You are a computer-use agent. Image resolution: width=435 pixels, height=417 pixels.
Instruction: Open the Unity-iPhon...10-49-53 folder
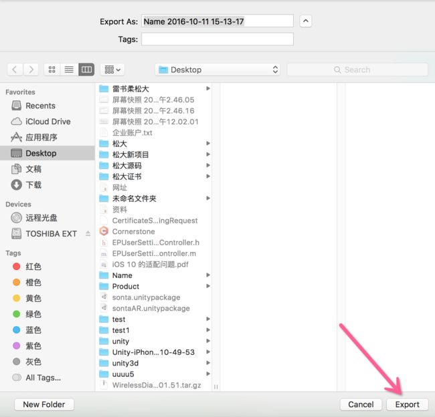[x=155, y=352]
